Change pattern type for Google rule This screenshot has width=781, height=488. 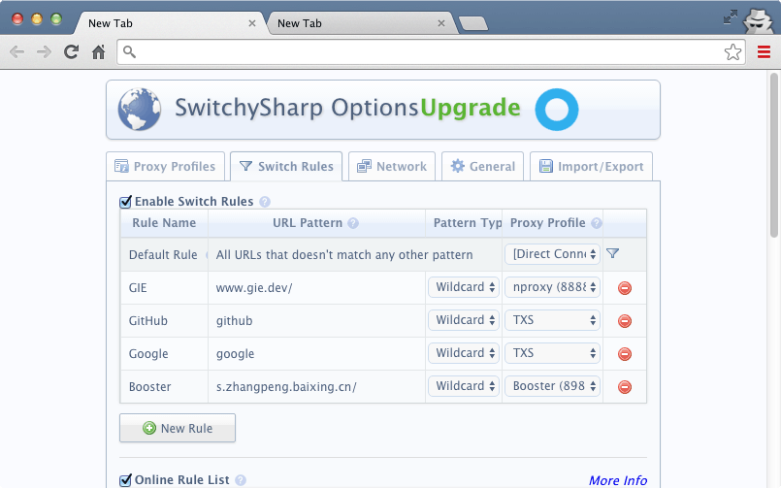click(x=464, y=353)
